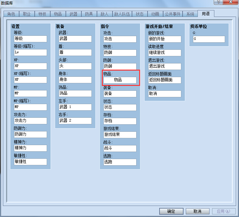The height and width of the screenshot is (217, 239).
Task: Edit 新的游戏 field showing 新的开始
Action: [165, 39]
